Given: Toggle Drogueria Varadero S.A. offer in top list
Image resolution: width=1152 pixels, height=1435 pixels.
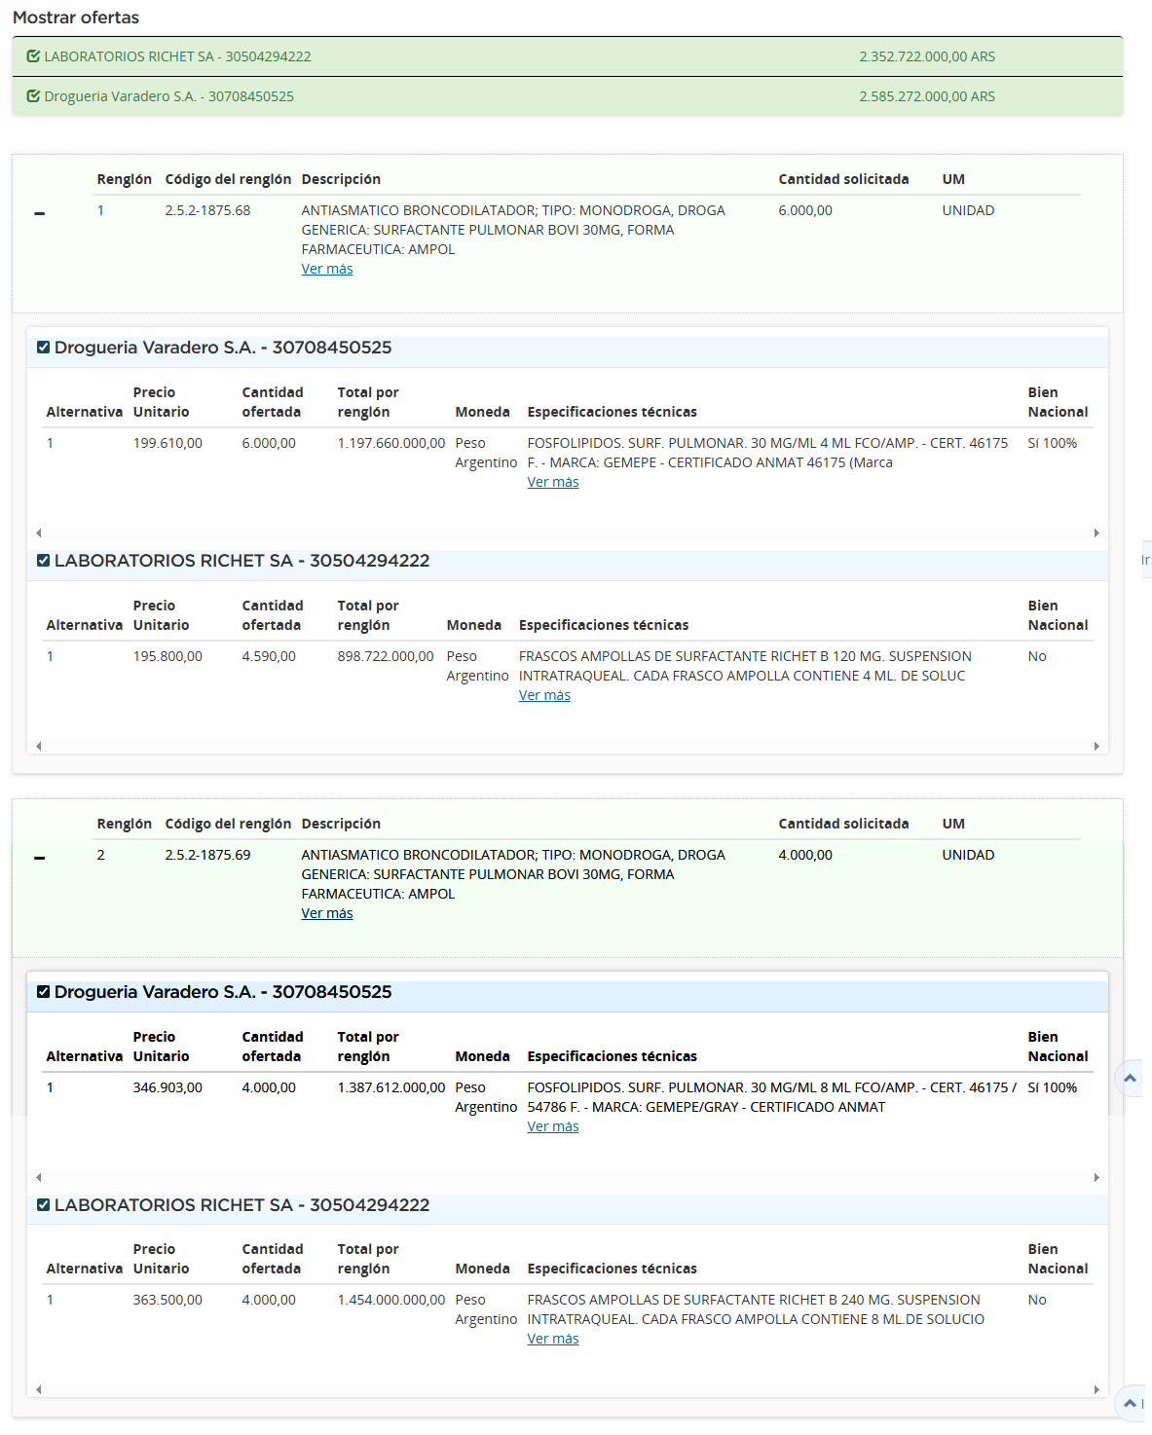Looking at the screenshot, I should pos(33,96).
